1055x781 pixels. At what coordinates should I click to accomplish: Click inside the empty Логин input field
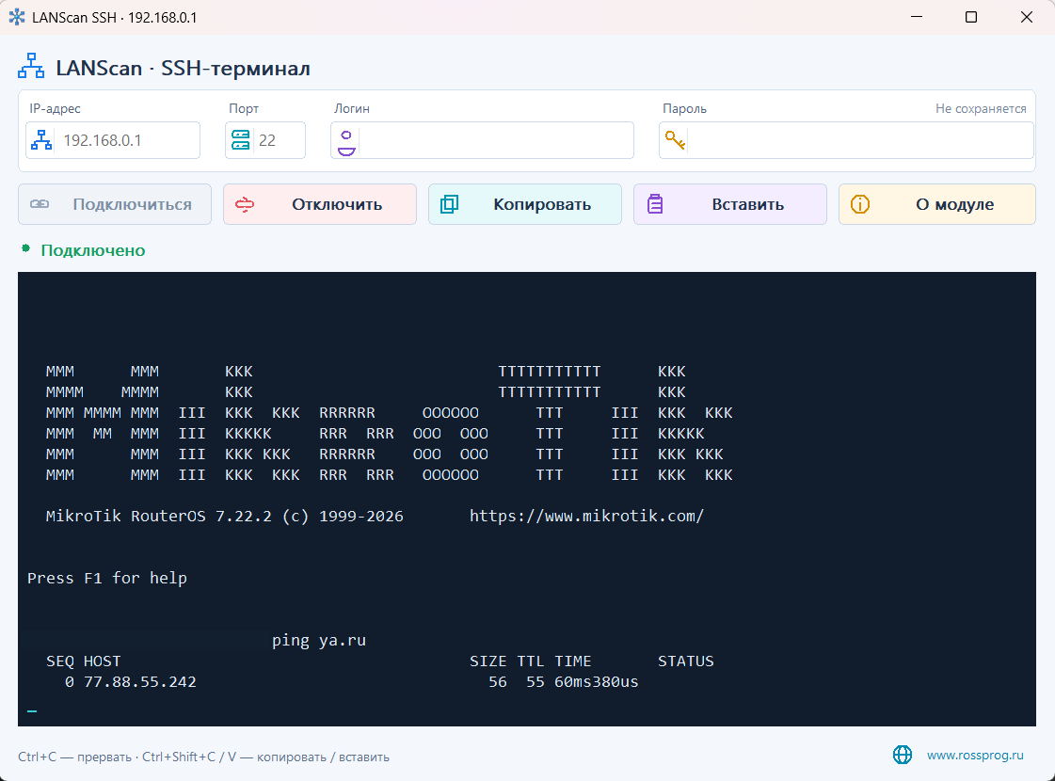point(483,140)
